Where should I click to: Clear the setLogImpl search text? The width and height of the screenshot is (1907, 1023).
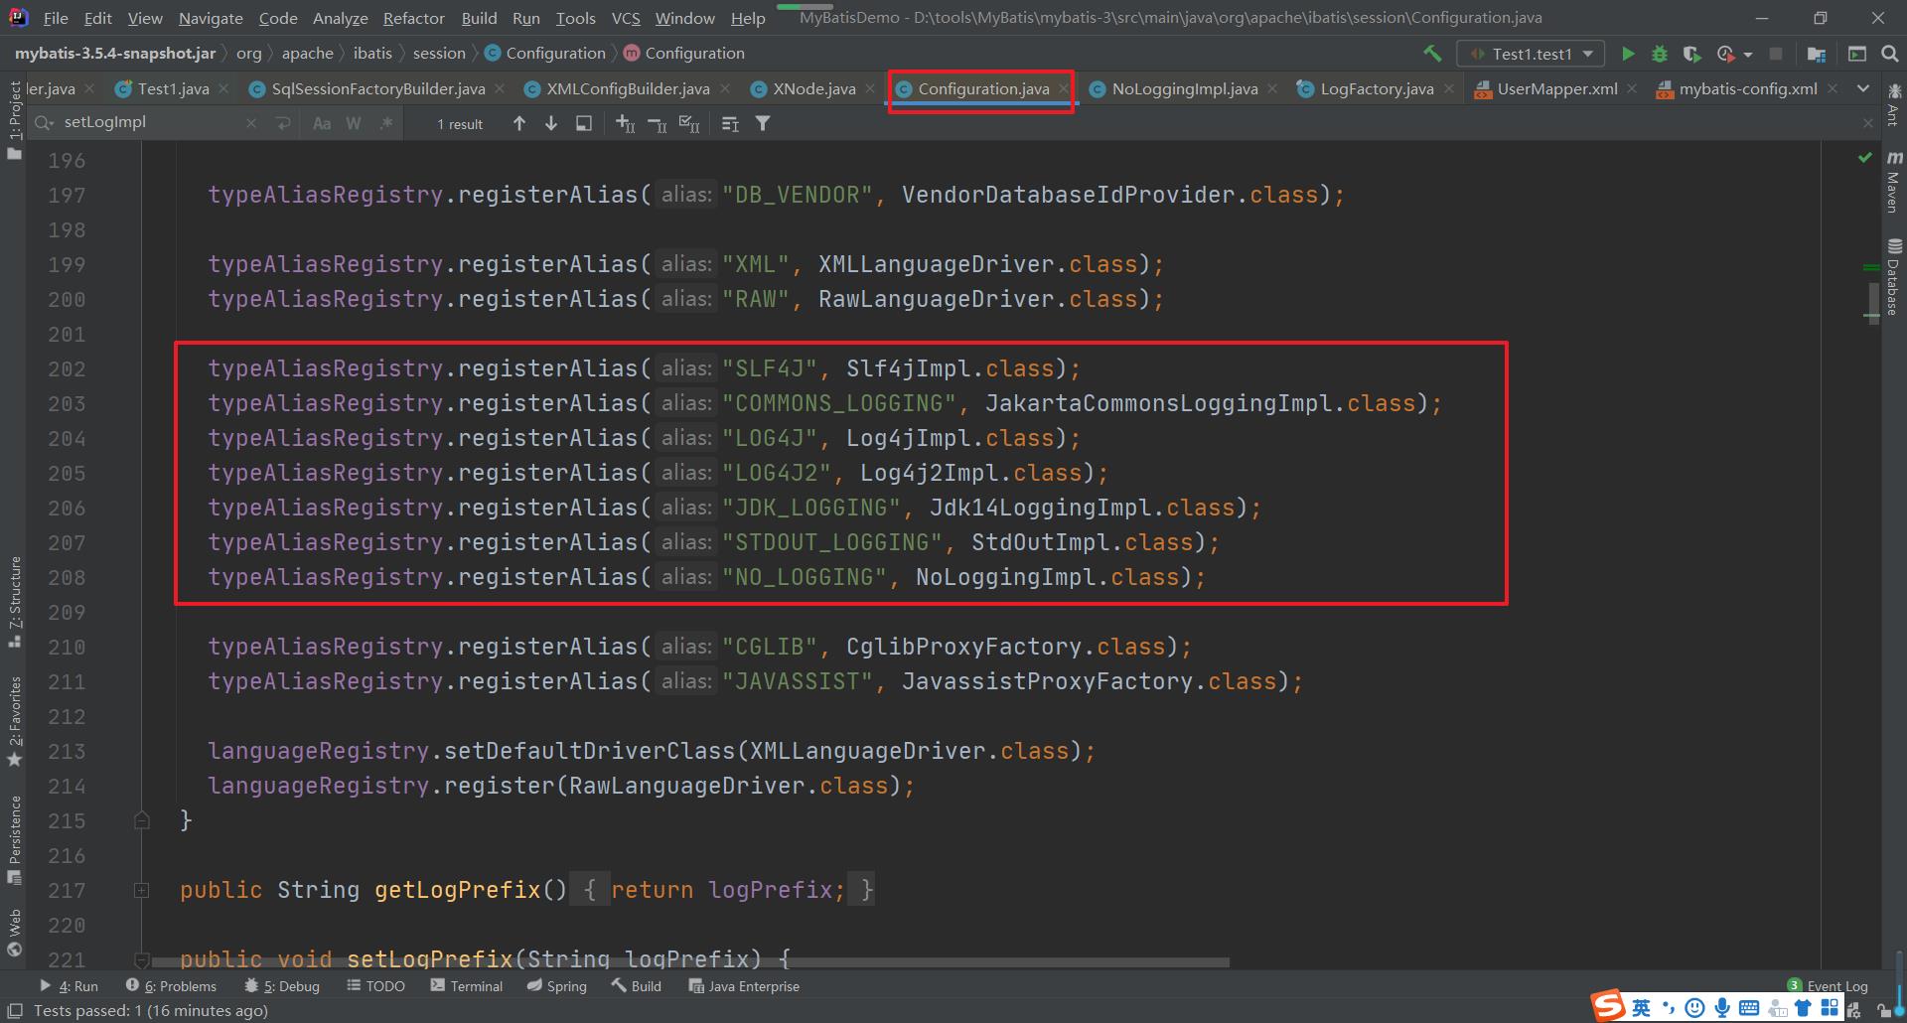[x=251, y=123]
